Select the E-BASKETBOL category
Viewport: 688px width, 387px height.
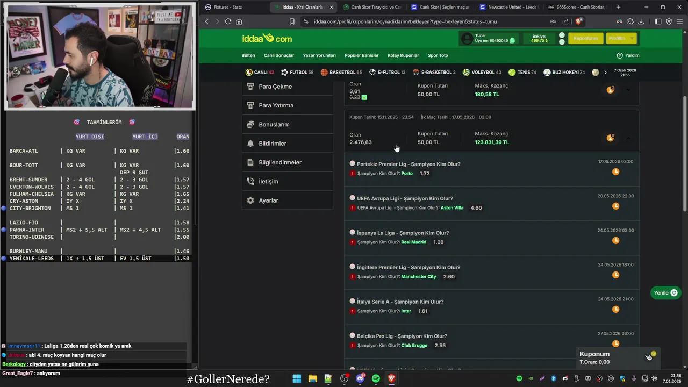pos(434,72)
